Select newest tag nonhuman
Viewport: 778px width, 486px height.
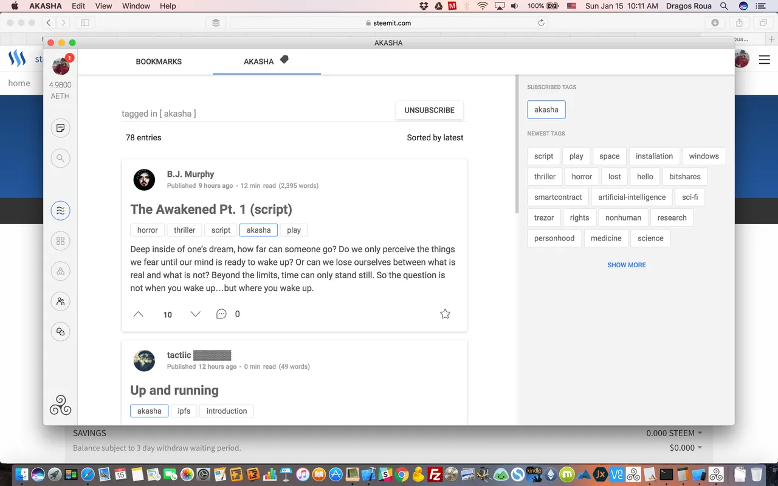pyautogui.click(x=623, y=218)
